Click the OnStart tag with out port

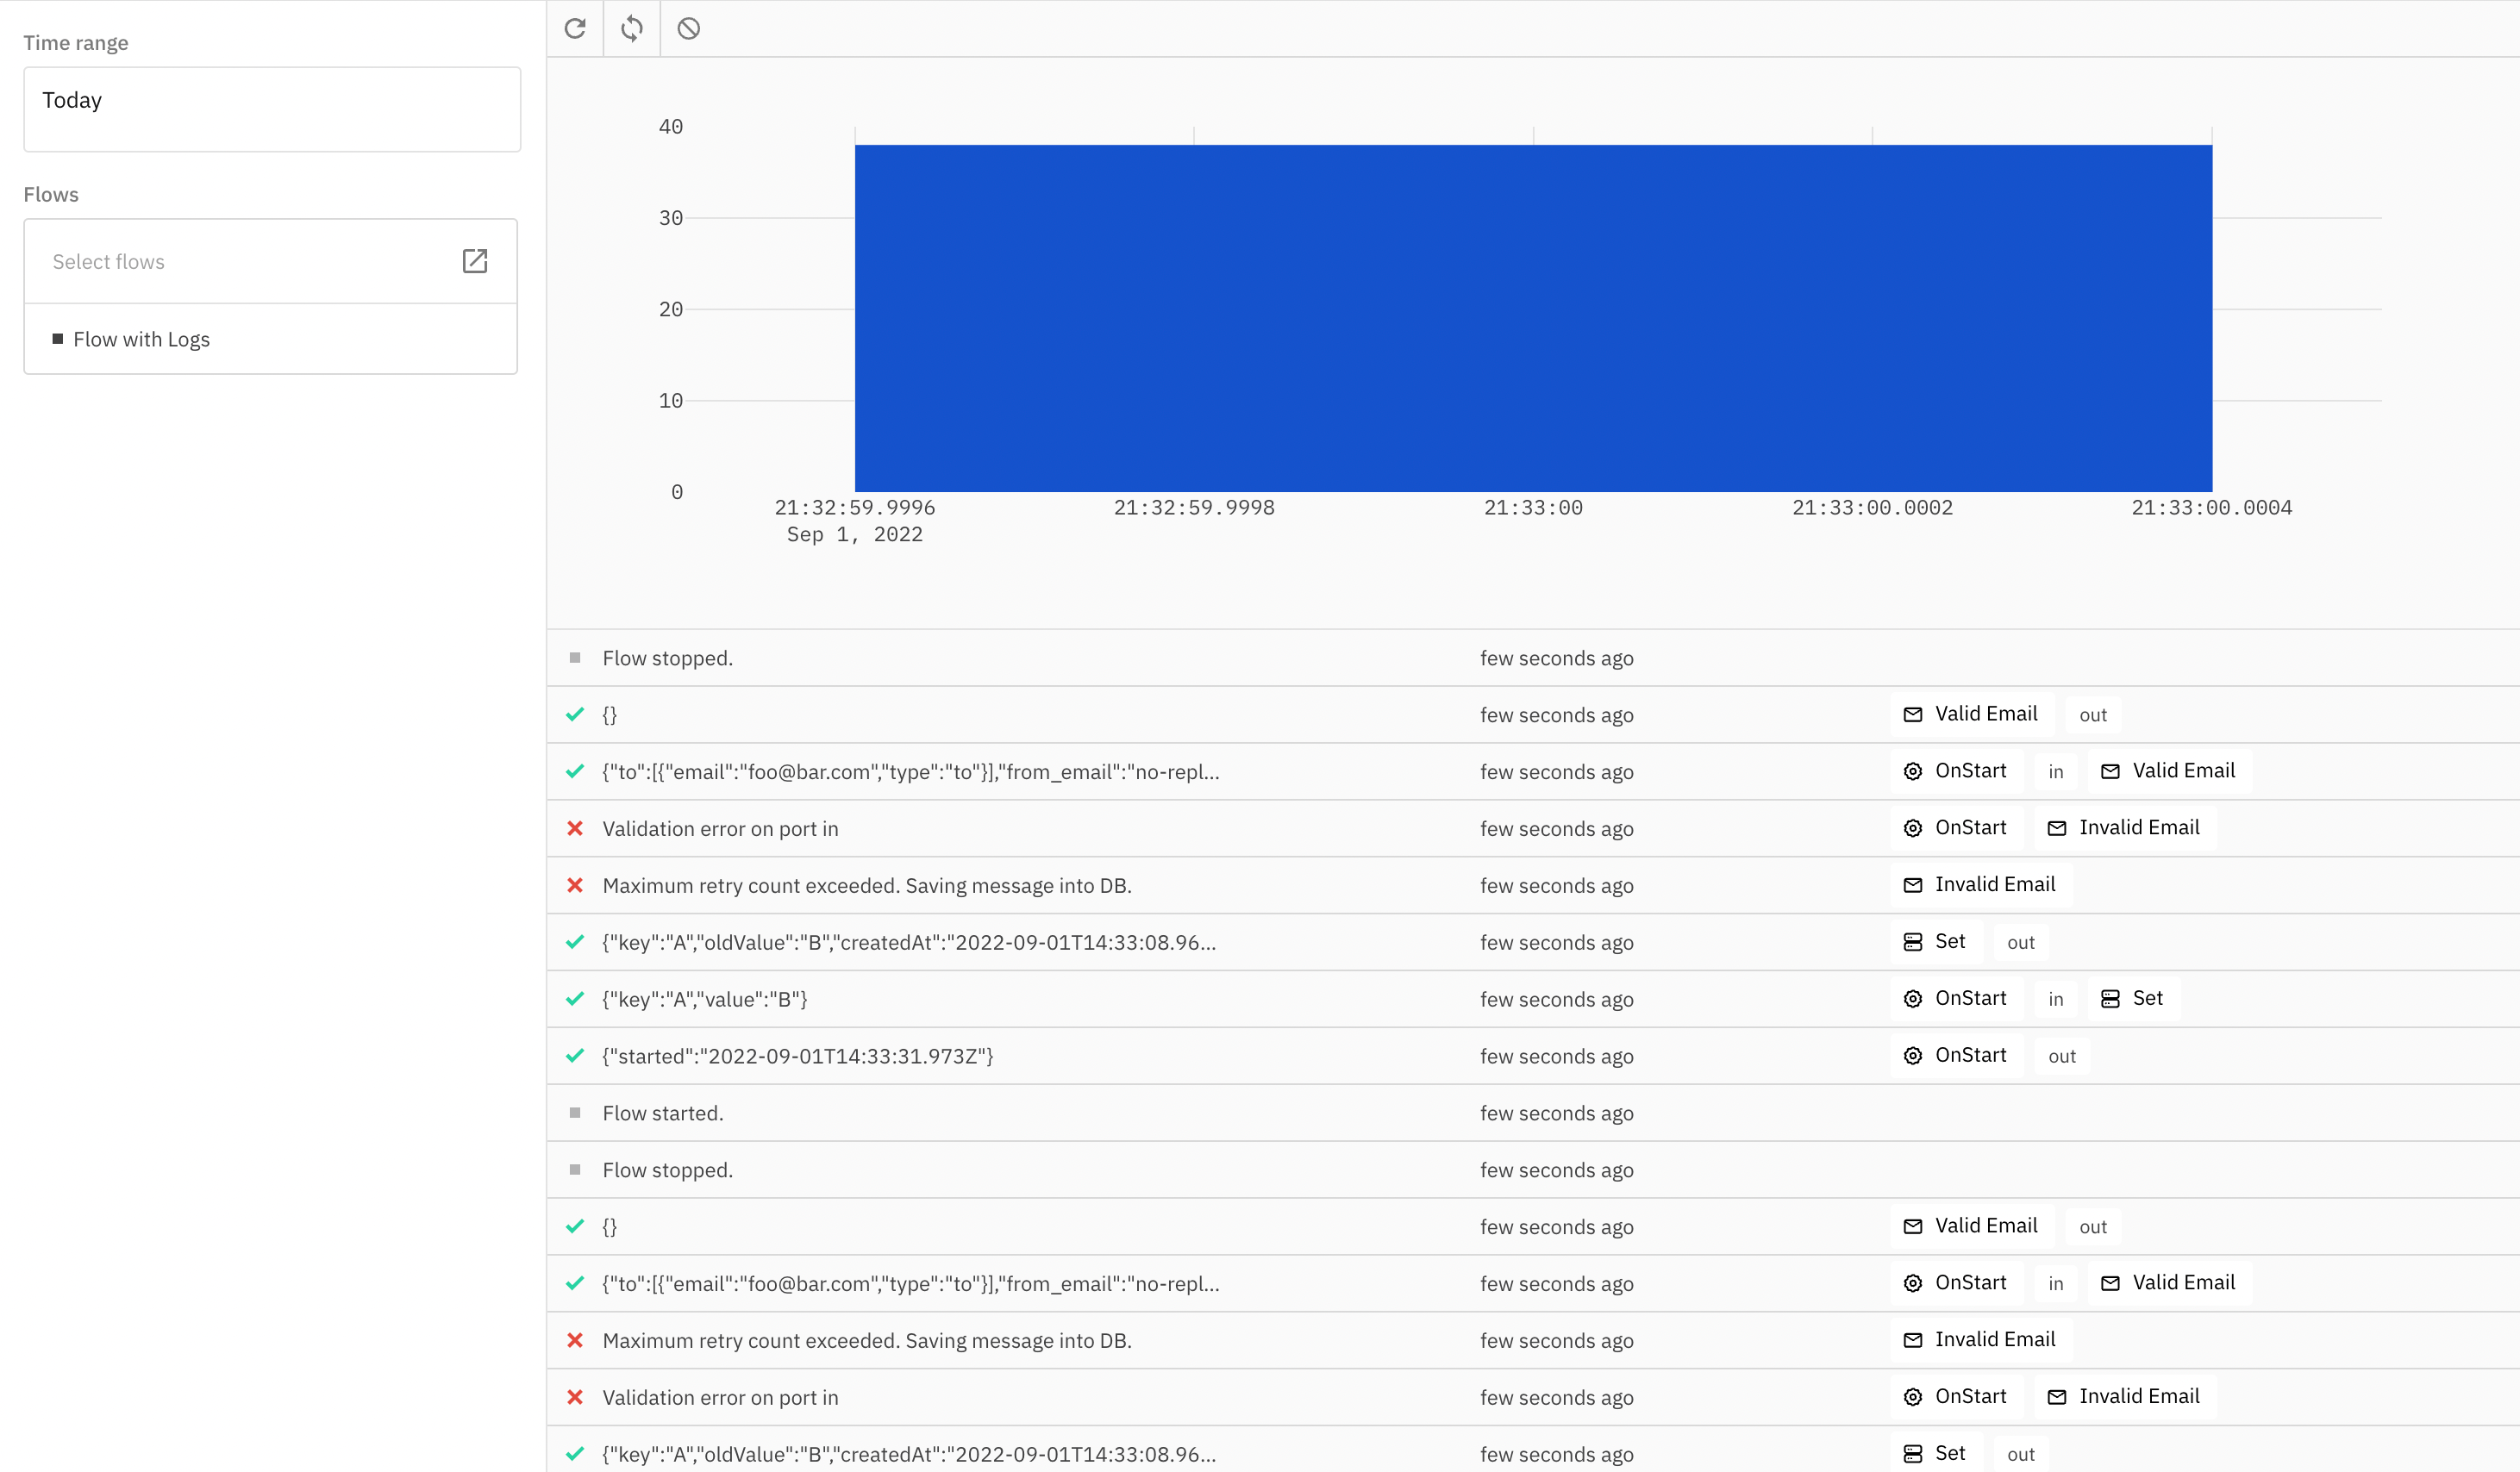(x=1957, y=1055)
